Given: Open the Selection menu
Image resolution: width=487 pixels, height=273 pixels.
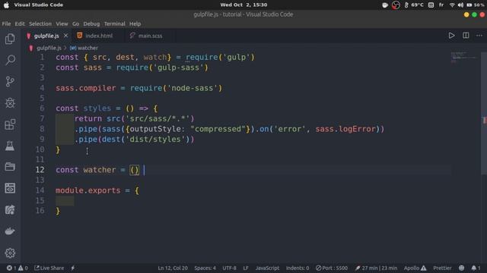Looking at the screenshot, I should [40, 24].
